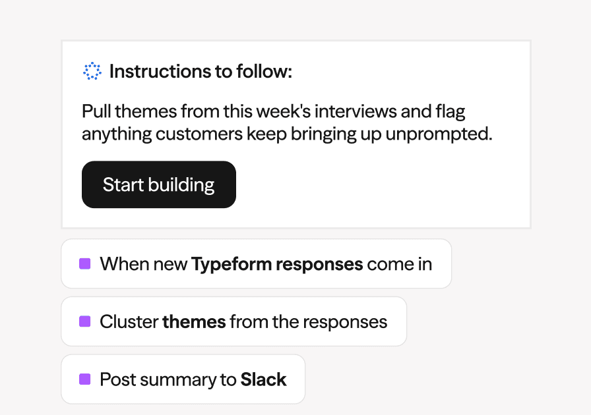Click the bold word themes
This screenshot has width=591, height=415.
pyautogui.click(x=194, y=322)
